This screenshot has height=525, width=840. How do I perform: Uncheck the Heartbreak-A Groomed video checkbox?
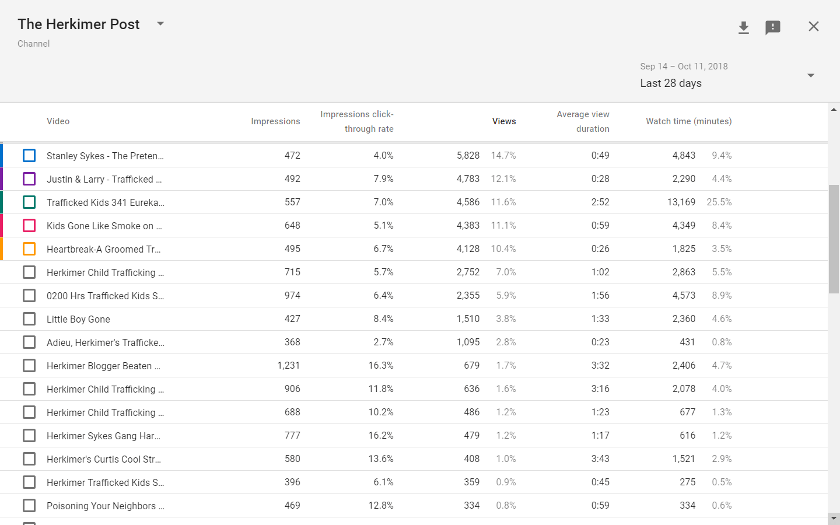click(x=29, y=249)
